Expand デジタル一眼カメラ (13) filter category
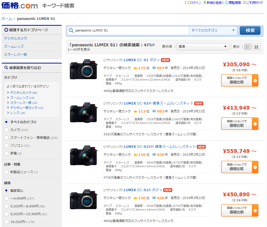Viewport: 267px width, 227px height. point(27,108)
